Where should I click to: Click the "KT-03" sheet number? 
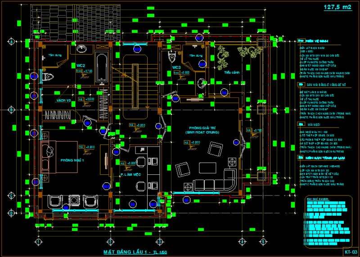click(351, 252)
